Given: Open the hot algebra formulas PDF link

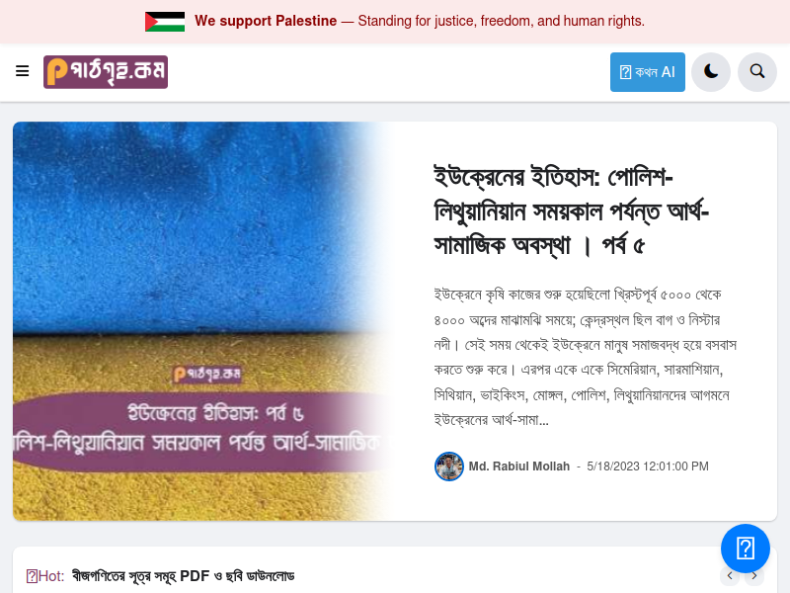Looking at the screenshot, I should (x=183, y=576).
